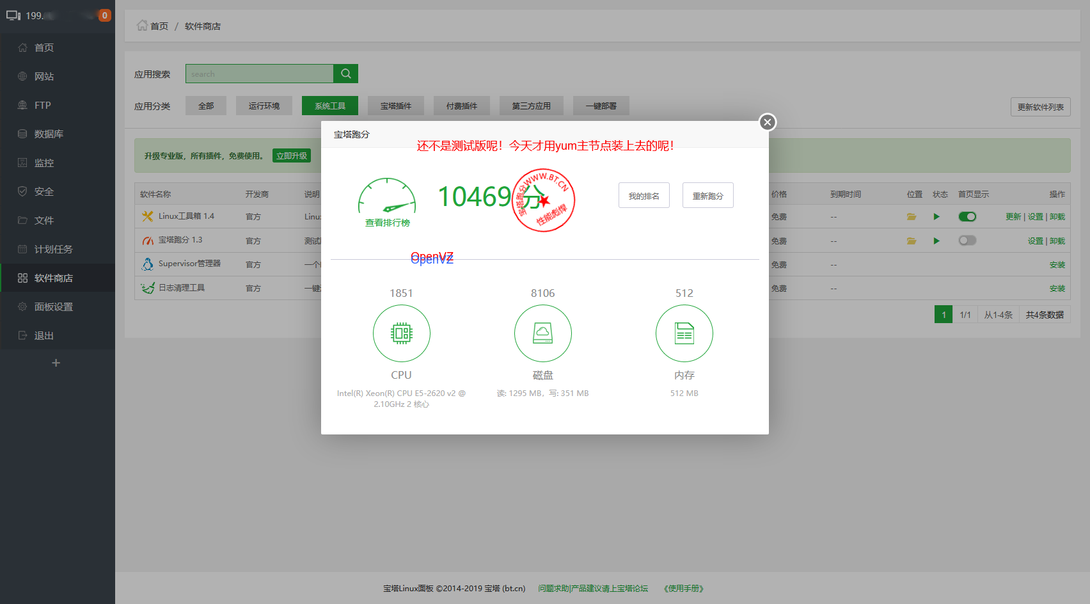
Task: Open 查看排行榜 ranking link
Action: 388,223
